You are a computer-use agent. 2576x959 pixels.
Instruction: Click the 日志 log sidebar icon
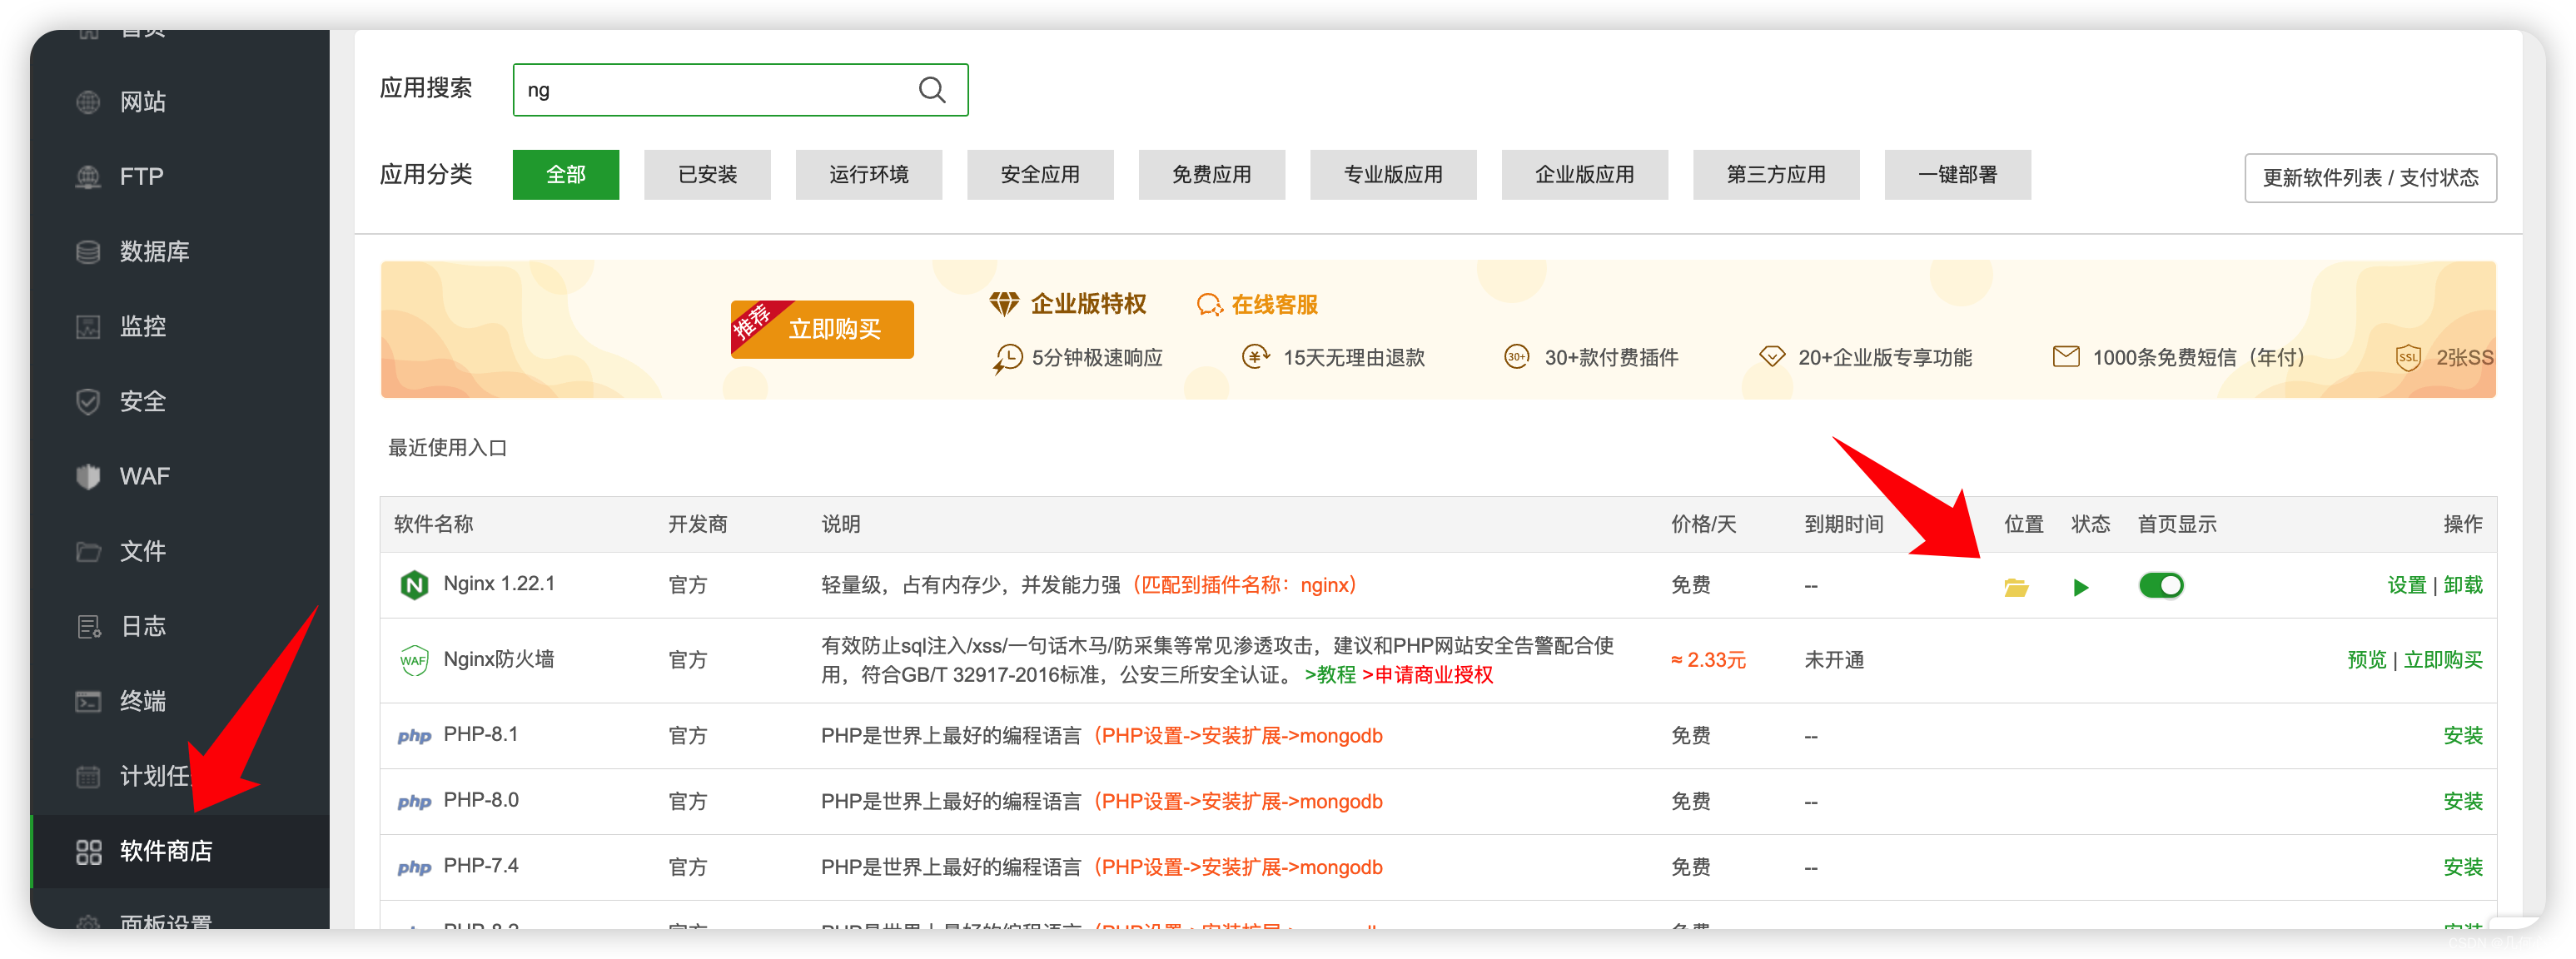(x=88, y=627)
